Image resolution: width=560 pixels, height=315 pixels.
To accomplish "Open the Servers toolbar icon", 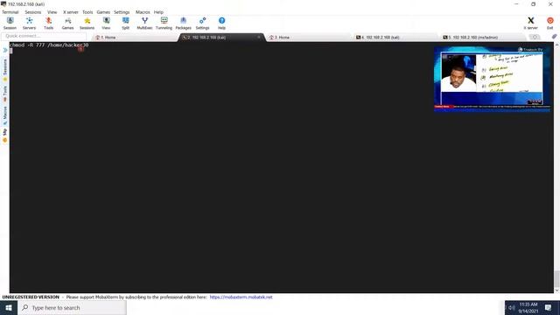I will pos(29,23).
